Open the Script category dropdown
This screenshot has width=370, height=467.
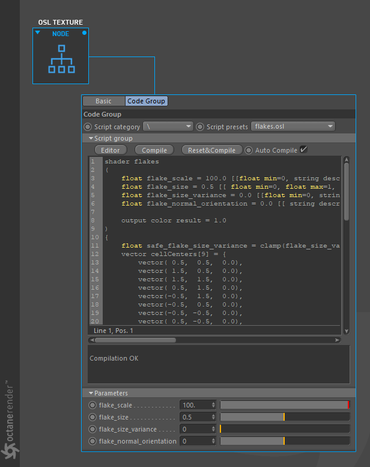tap(168, 127)
